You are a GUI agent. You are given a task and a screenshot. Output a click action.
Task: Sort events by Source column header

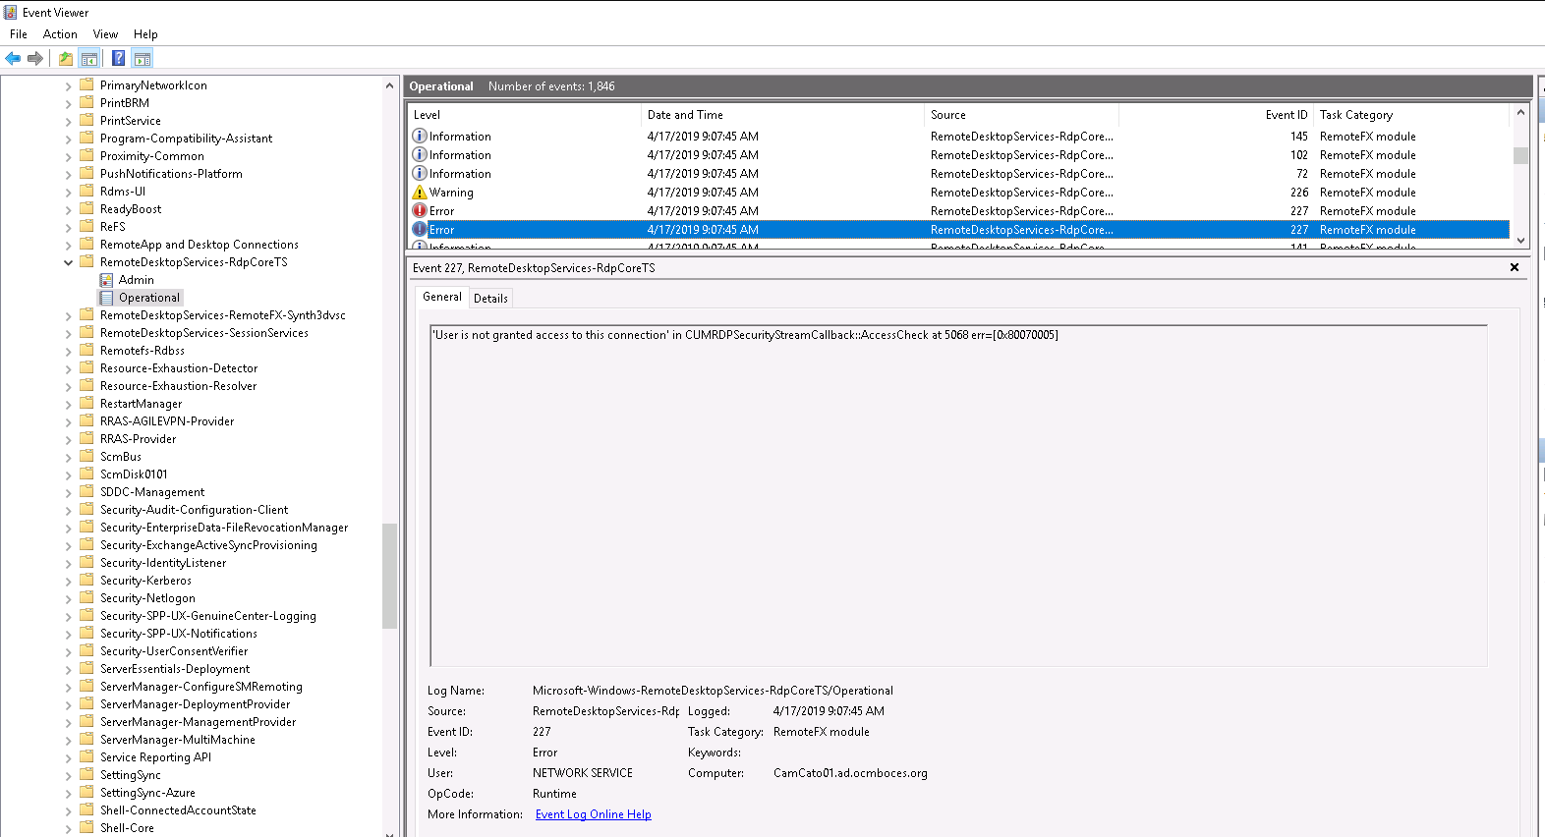click(1021, 115)
